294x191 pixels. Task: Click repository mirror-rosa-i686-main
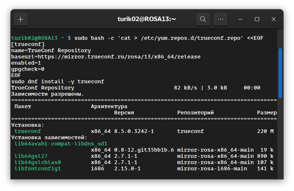coord(212,169)
